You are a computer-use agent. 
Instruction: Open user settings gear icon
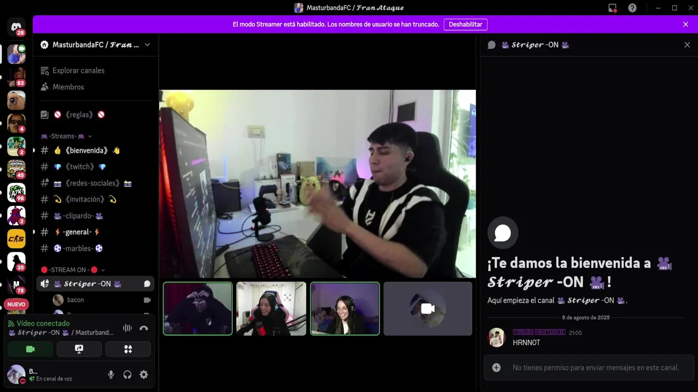click(x=143, y=375)
